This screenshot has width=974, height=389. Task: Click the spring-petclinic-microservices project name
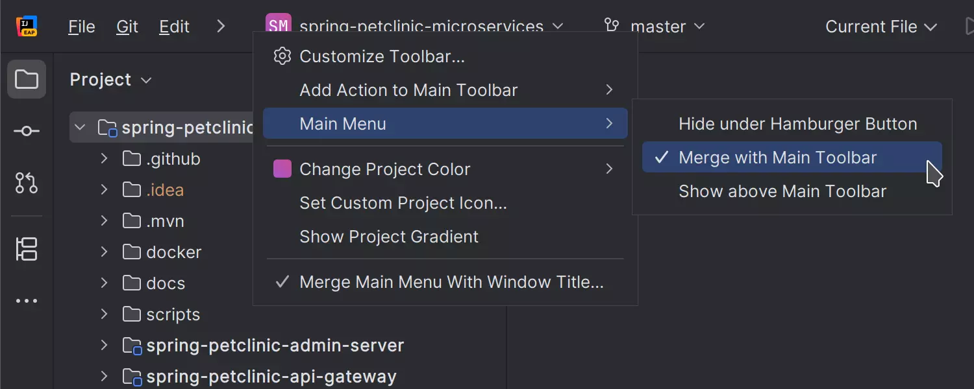421,27
